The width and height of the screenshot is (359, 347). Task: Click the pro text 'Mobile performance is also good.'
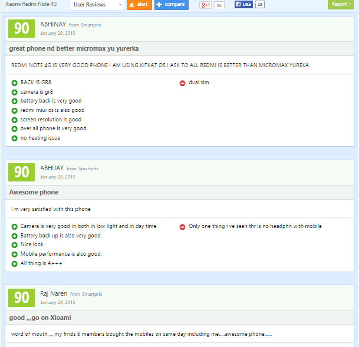pyautogui.click(x=61, y=254)
